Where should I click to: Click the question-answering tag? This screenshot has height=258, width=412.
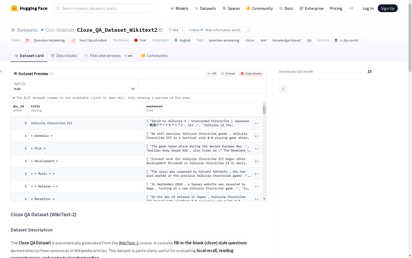coord(224,40)
